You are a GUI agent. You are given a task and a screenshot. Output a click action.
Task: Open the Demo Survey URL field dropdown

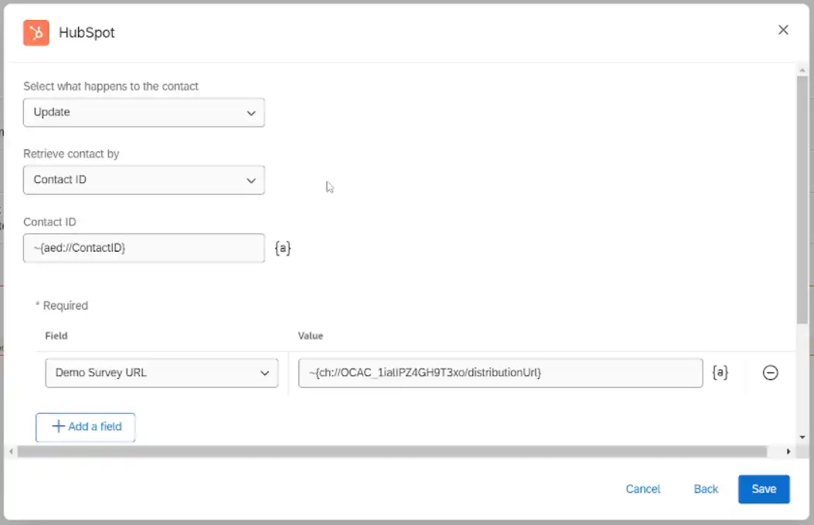pos(162,373)
